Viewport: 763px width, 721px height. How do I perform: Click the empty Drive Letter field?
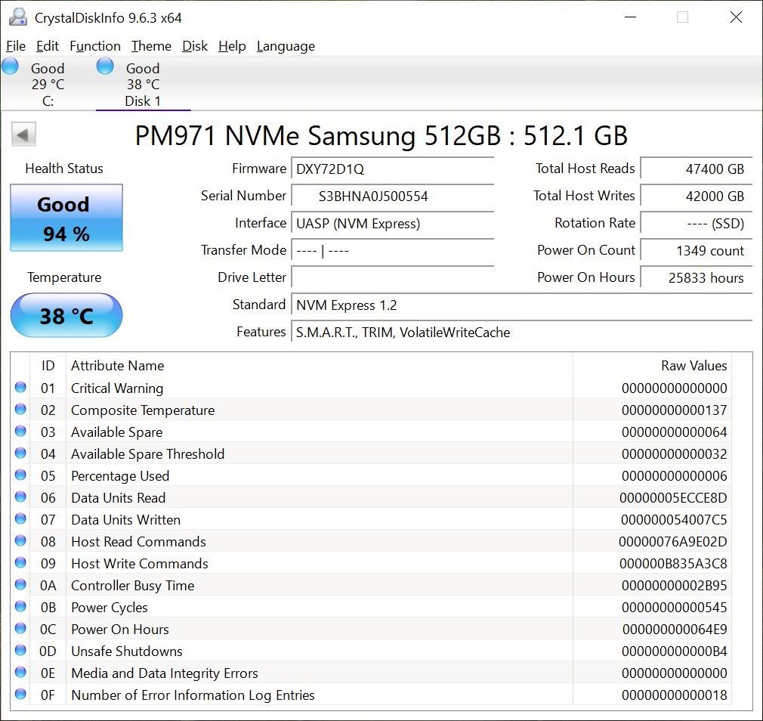click(392, 278)
